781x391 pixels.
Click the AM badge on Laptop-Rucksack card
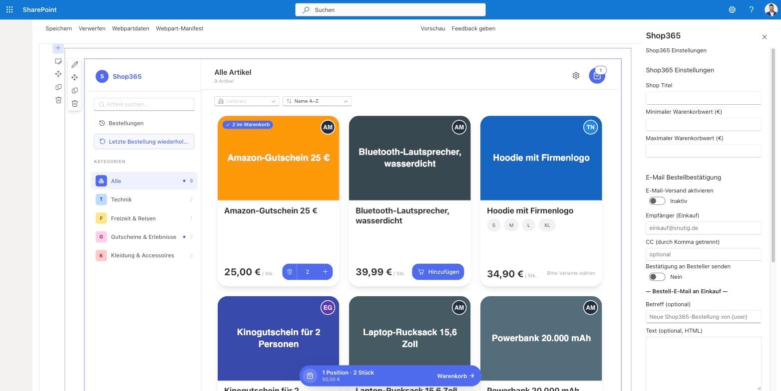(x=459, y=308)
